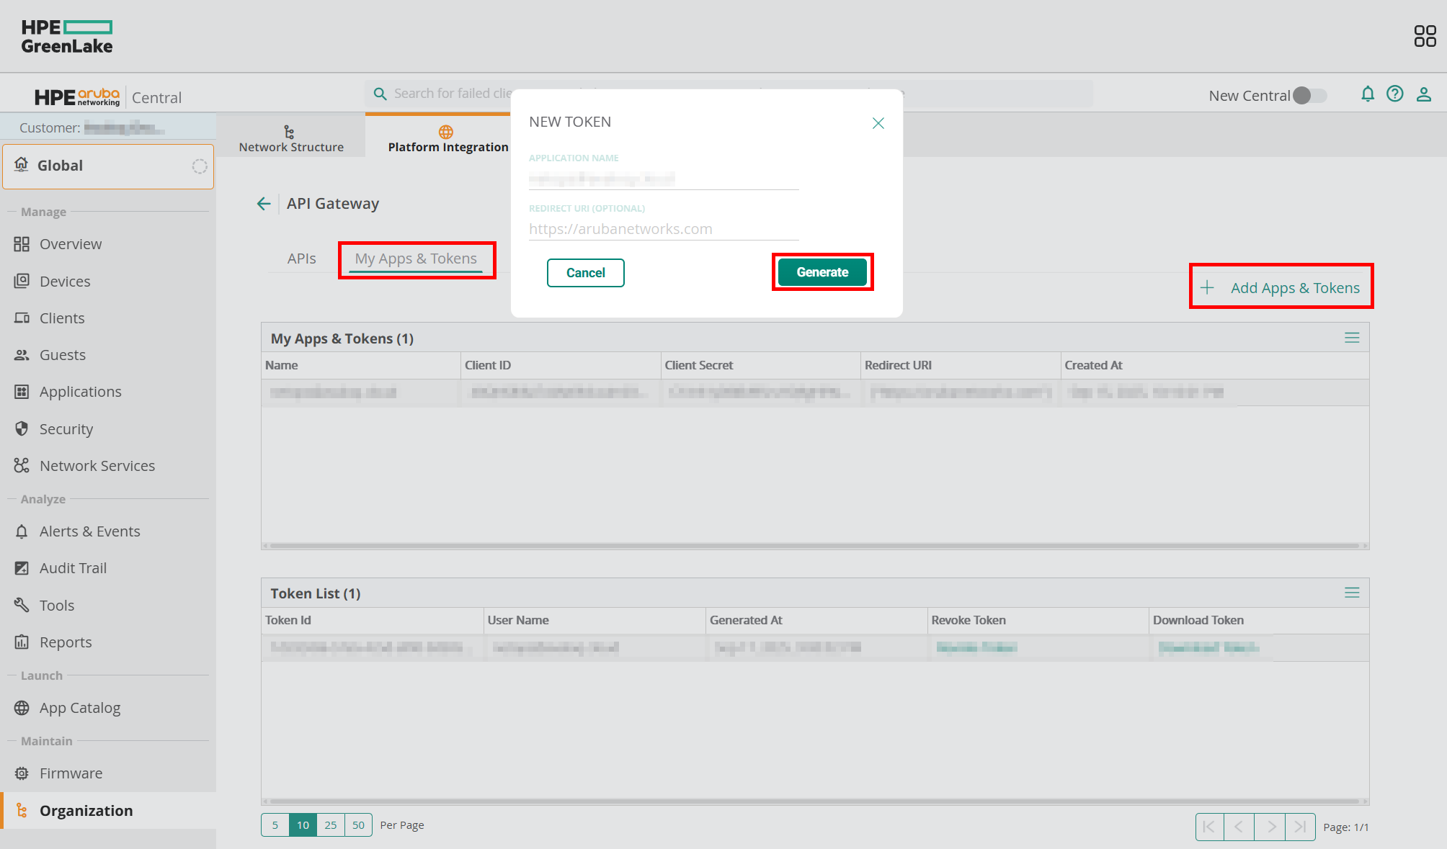
Task: Click Add Apps & Tokens link
Action: pos(1294,288)
